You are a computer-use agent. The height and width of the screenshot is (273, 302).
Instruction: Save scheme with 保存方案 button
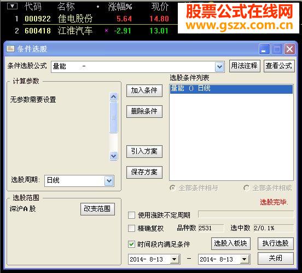click(x=144, y=172)
